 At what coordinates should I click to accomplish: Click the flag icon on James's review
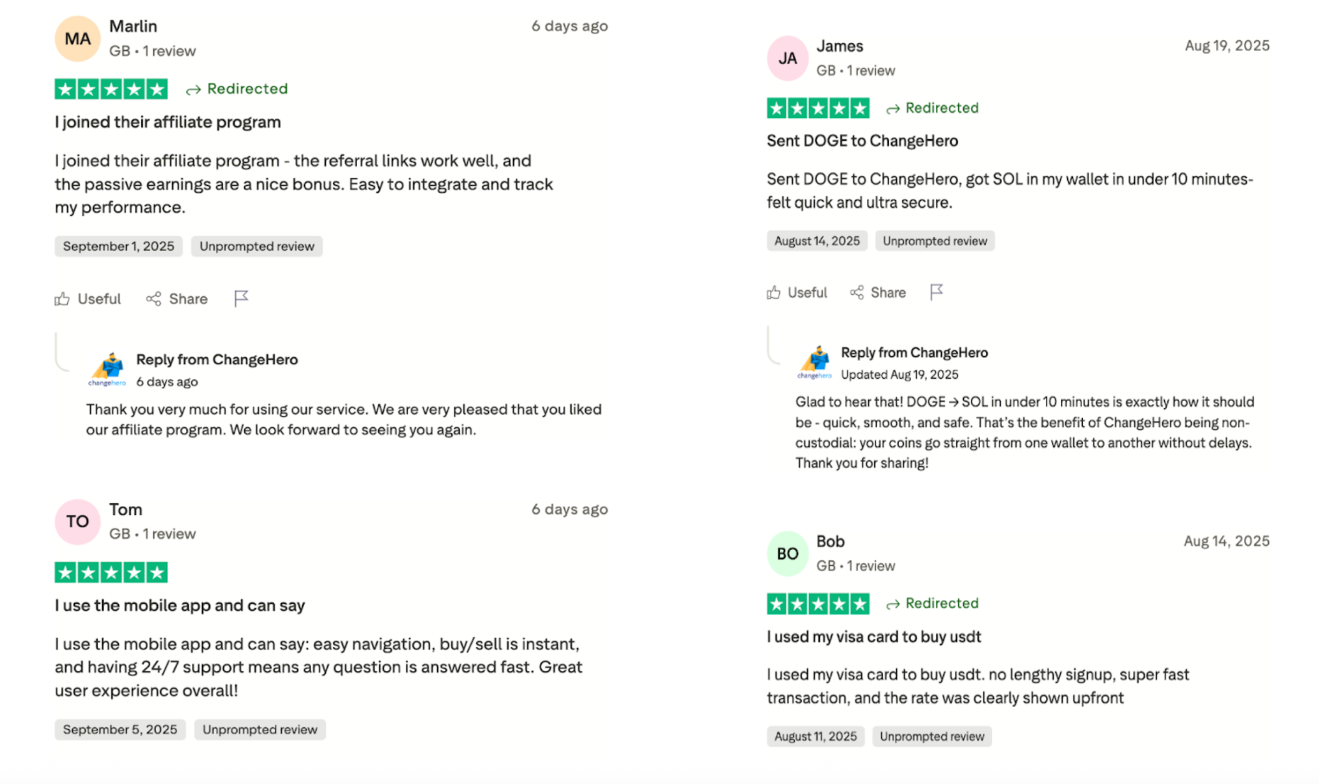(936, 292)
